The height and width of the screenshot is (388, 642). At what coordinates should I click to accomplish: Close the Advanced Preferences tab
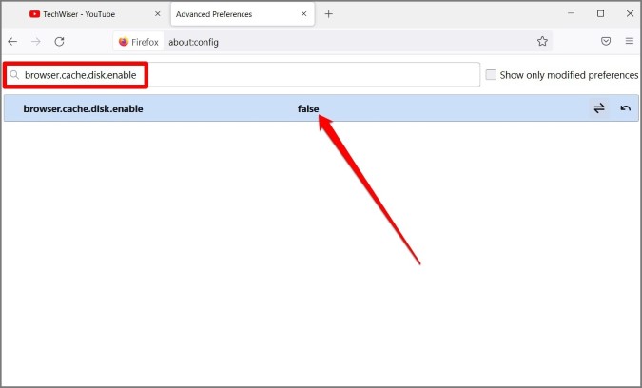(303, 14)
